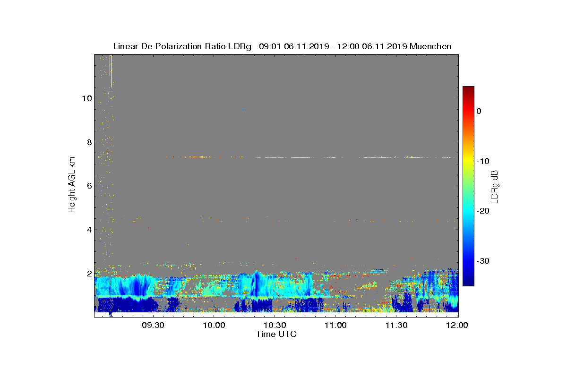Click the 2 km height tick label
This screenshot has width=567, height=378.
coord(89,274)
